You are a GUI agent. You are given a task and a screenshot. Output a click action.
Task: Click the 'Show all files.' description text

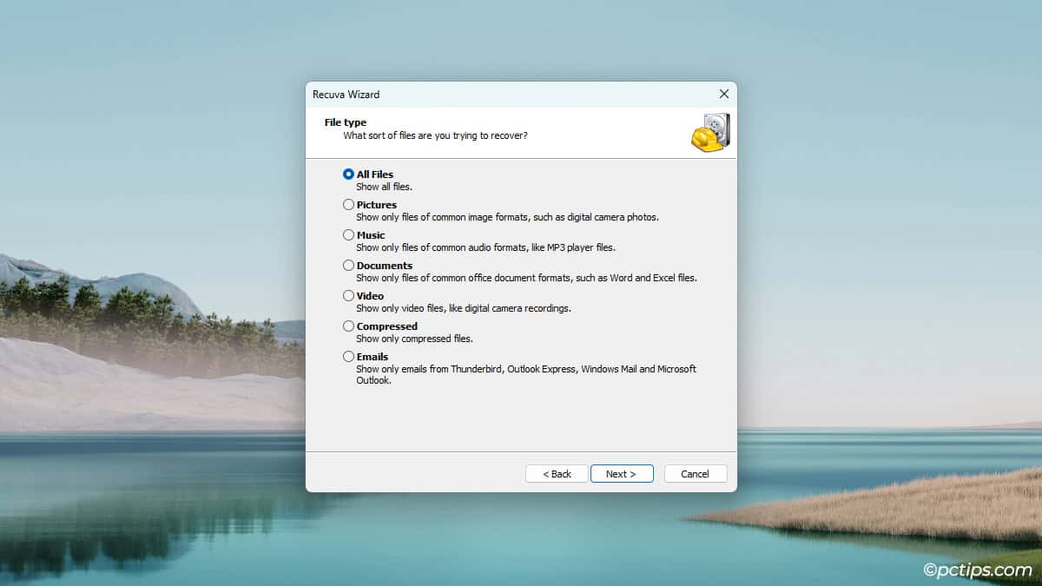384,187
